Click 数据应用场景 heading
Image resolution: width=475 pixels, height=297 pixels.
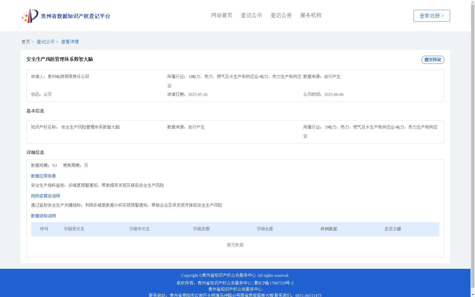tap(43, 176)
